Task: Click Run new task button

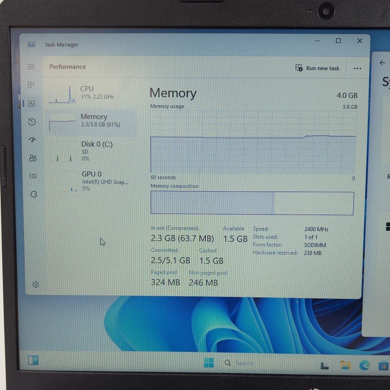Action: pos(317,68)
